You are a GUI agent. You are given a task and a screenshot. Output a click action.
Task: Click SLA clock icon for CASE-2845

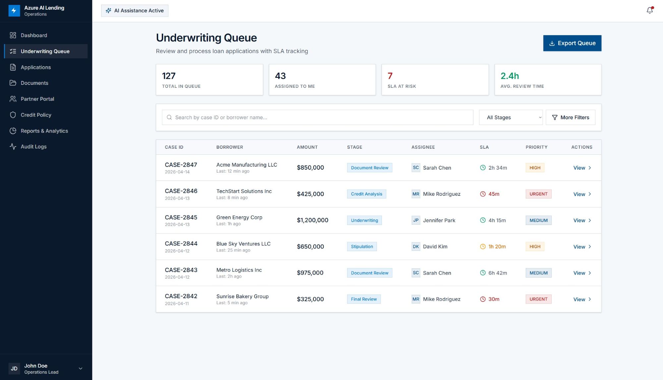(483, 220)
